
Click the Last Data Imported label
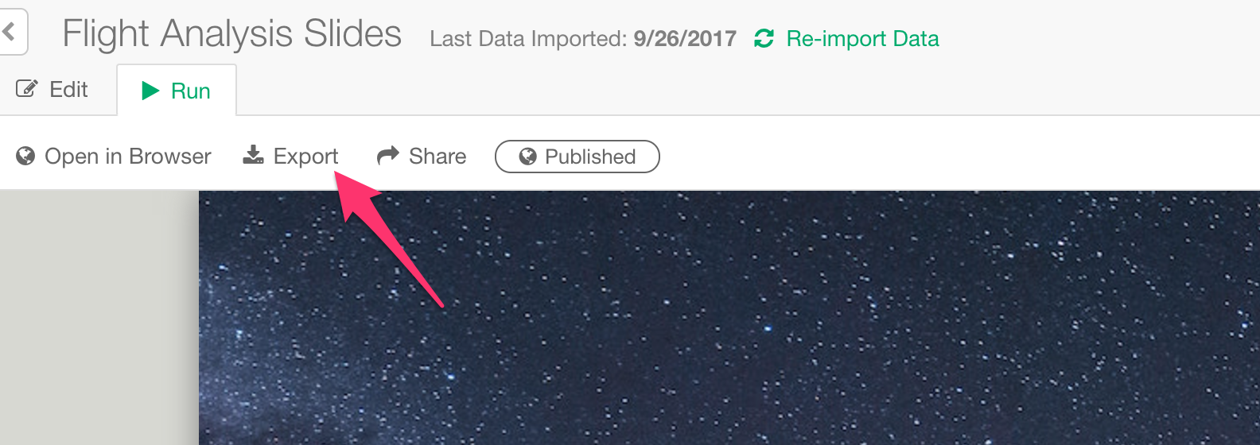point(528,39)
